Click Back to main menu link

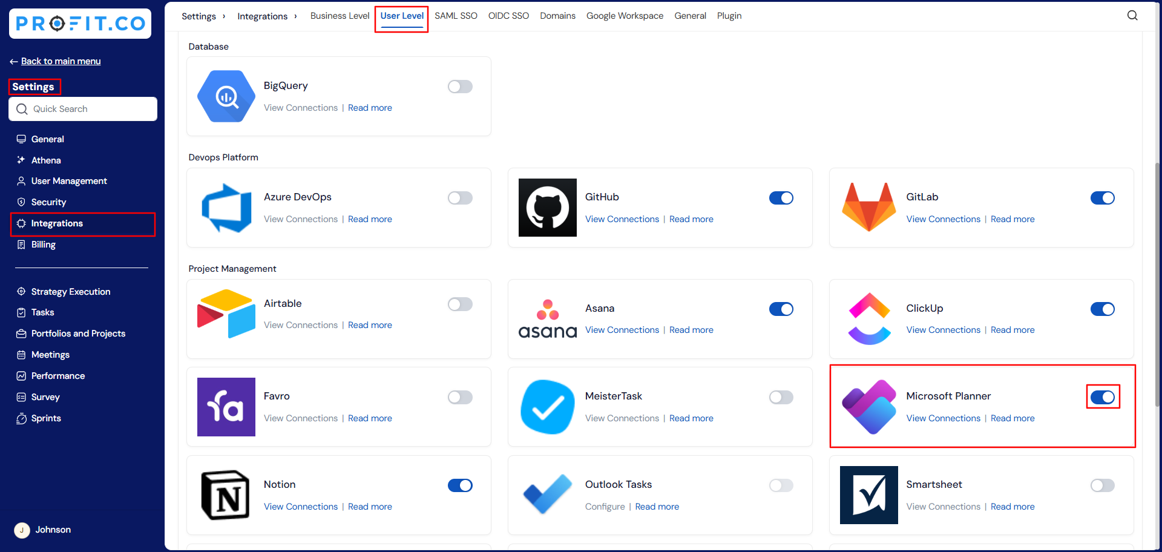point(61,61)
